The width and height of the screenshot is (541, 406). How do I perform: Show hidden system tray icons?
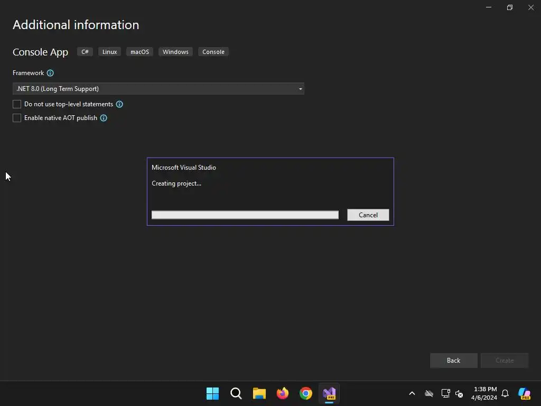tap(412, 393)
